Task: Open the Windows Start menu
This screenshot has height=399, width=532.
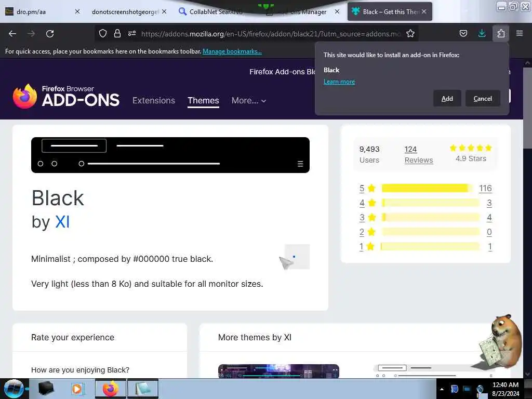Action: pos(14,389)
